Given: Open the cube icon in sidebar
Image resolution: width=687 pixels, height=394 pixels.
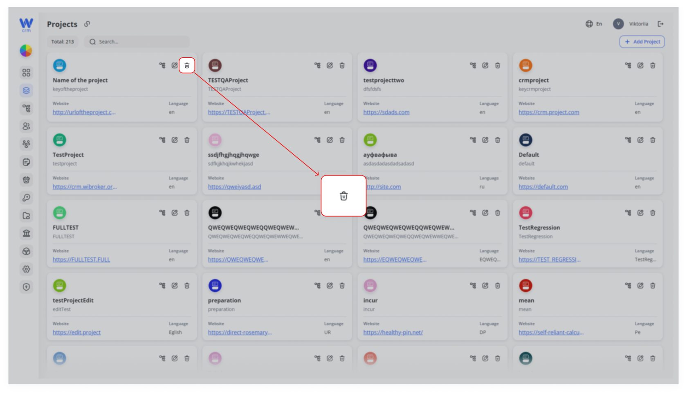Looking at the screenshot, I should tap(26, 251).
